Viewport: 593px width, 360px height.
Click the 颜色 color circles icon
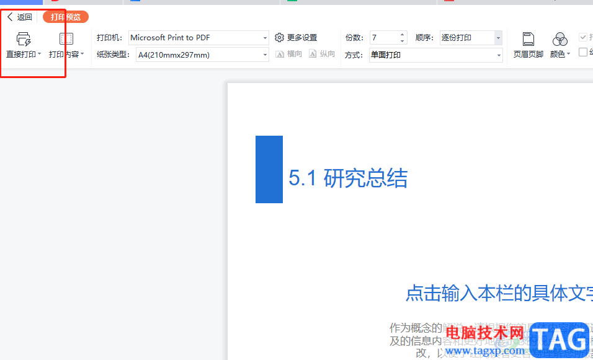pos(560,39)
